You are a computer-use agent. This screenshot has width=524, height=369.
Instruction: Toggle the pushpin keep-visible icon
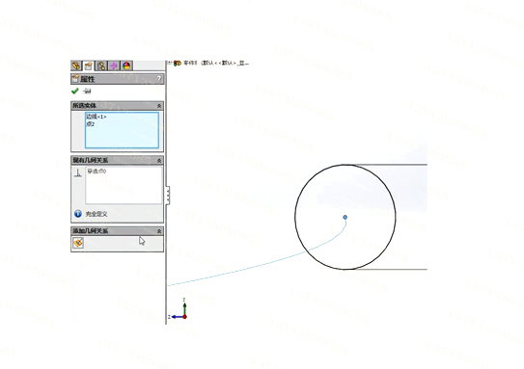(87, 91)
